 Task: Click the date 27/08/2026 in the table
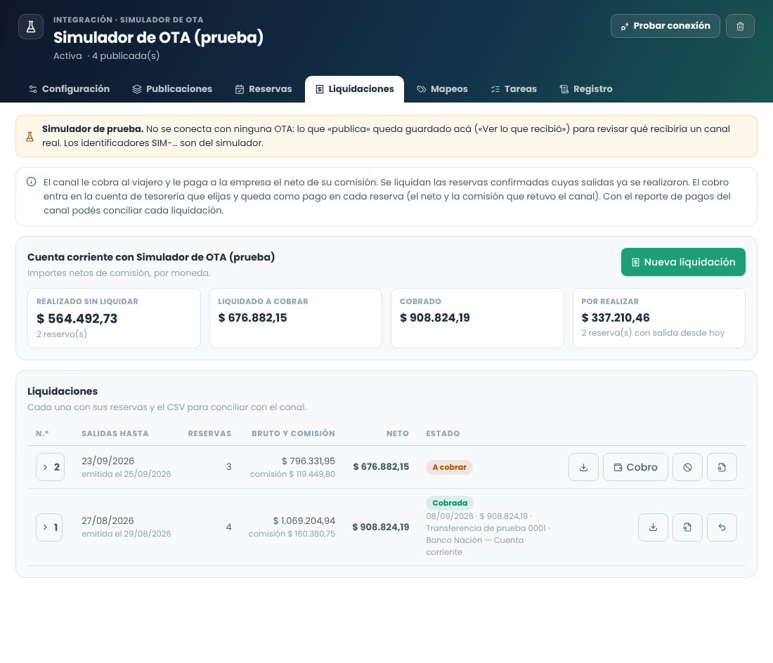(x=108, y=520)
